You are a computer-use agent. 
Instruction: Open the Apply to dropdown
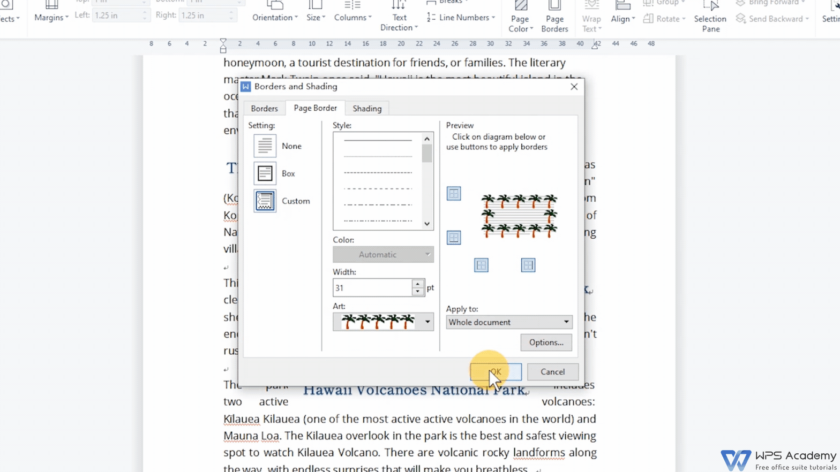click(x=509, y=322)
